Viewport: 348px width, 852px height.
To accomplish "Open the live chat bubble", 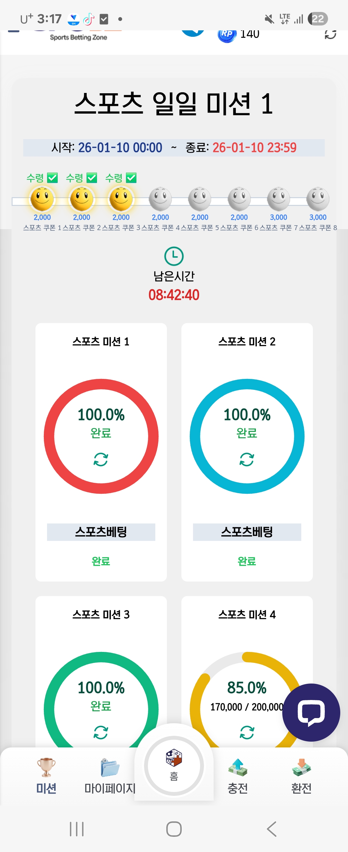I will tap(311, 712).
